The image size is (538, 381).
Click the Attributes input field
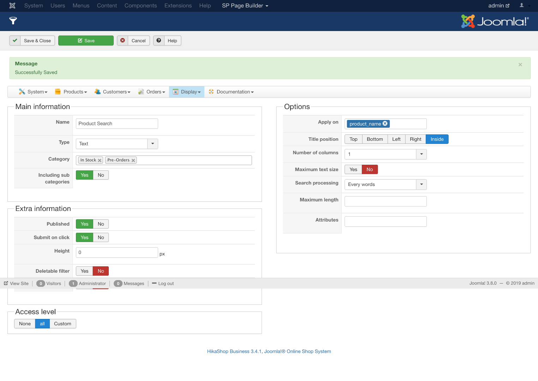click(x=385, y=222)
